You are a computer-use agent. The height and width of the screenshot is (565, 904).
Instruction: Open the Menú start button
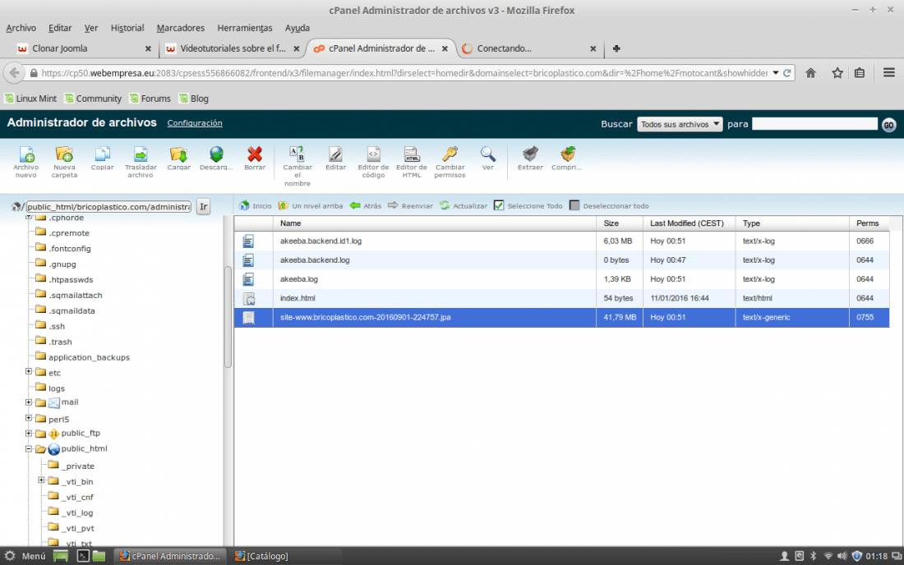pos(25,556)
